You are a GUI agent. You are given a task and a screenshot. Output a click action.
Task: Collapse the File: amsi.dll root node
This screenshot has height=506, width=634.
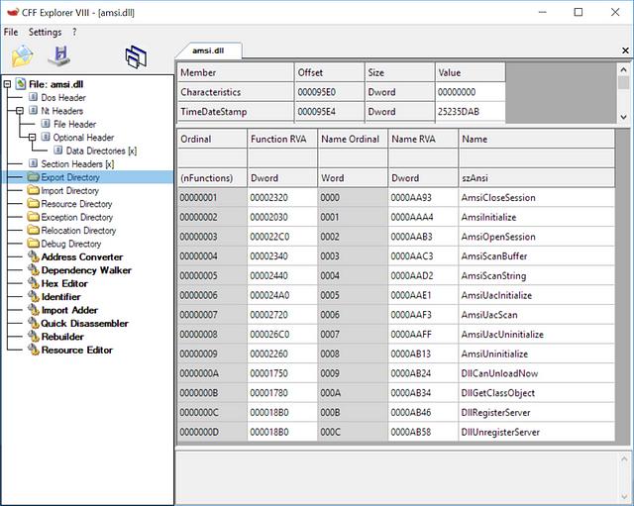[7, 84]
